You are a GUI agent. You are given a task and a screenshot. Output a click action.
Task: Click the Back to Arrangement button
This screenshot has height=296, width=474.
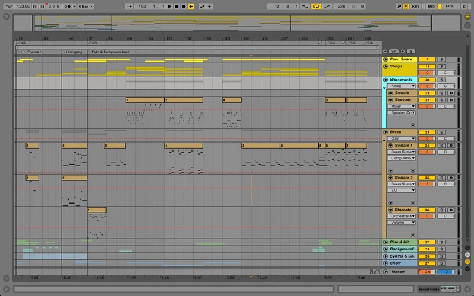209,7
